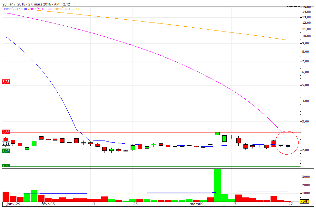This screenshot has height=209, width=316.
Task: Select the green 1,60 support label
Action: 6,166
